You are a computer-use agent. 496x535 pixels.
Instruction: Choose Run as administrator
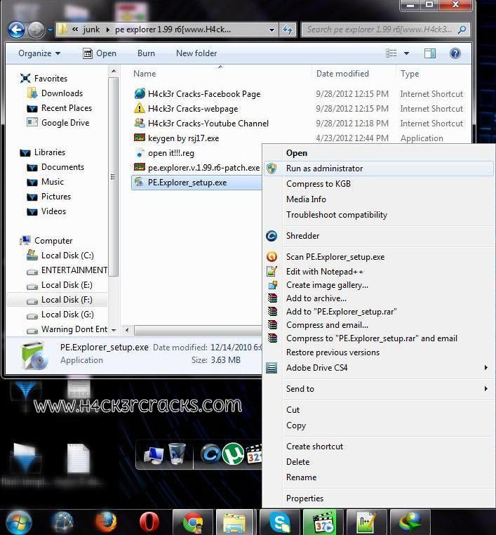(x=378, y=169)
